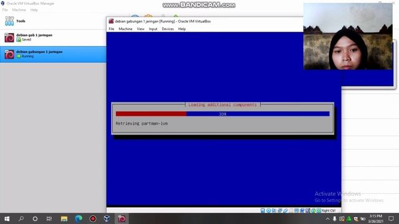The image size is (399, 224).
Task: Click the mouse integration indicator in VM status bar
Action: 313,210
